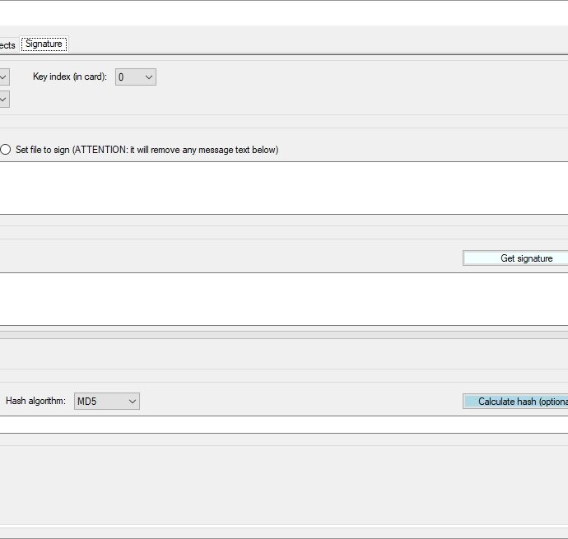Switch to the Signature tab
Screen dimensions: 568x539
44,44
